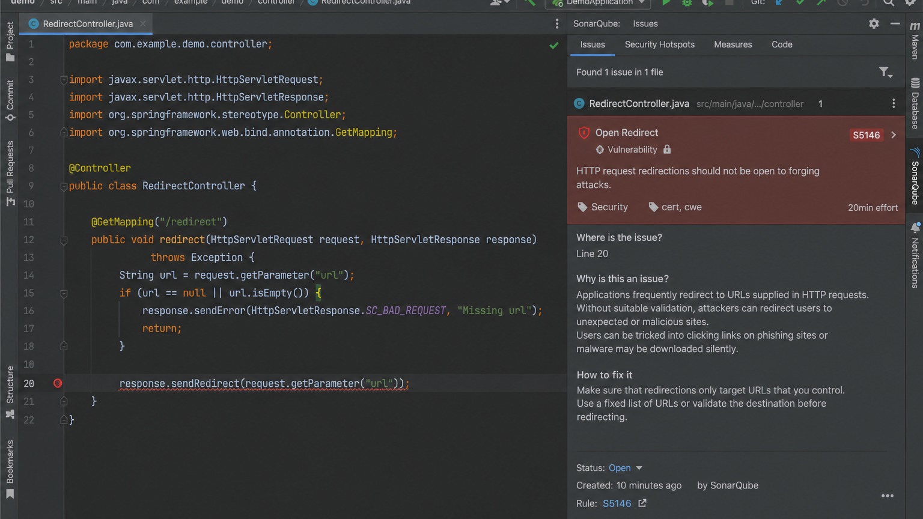Click the Security tag on the issue
This screenshot has height=519, width=923.
603,207
